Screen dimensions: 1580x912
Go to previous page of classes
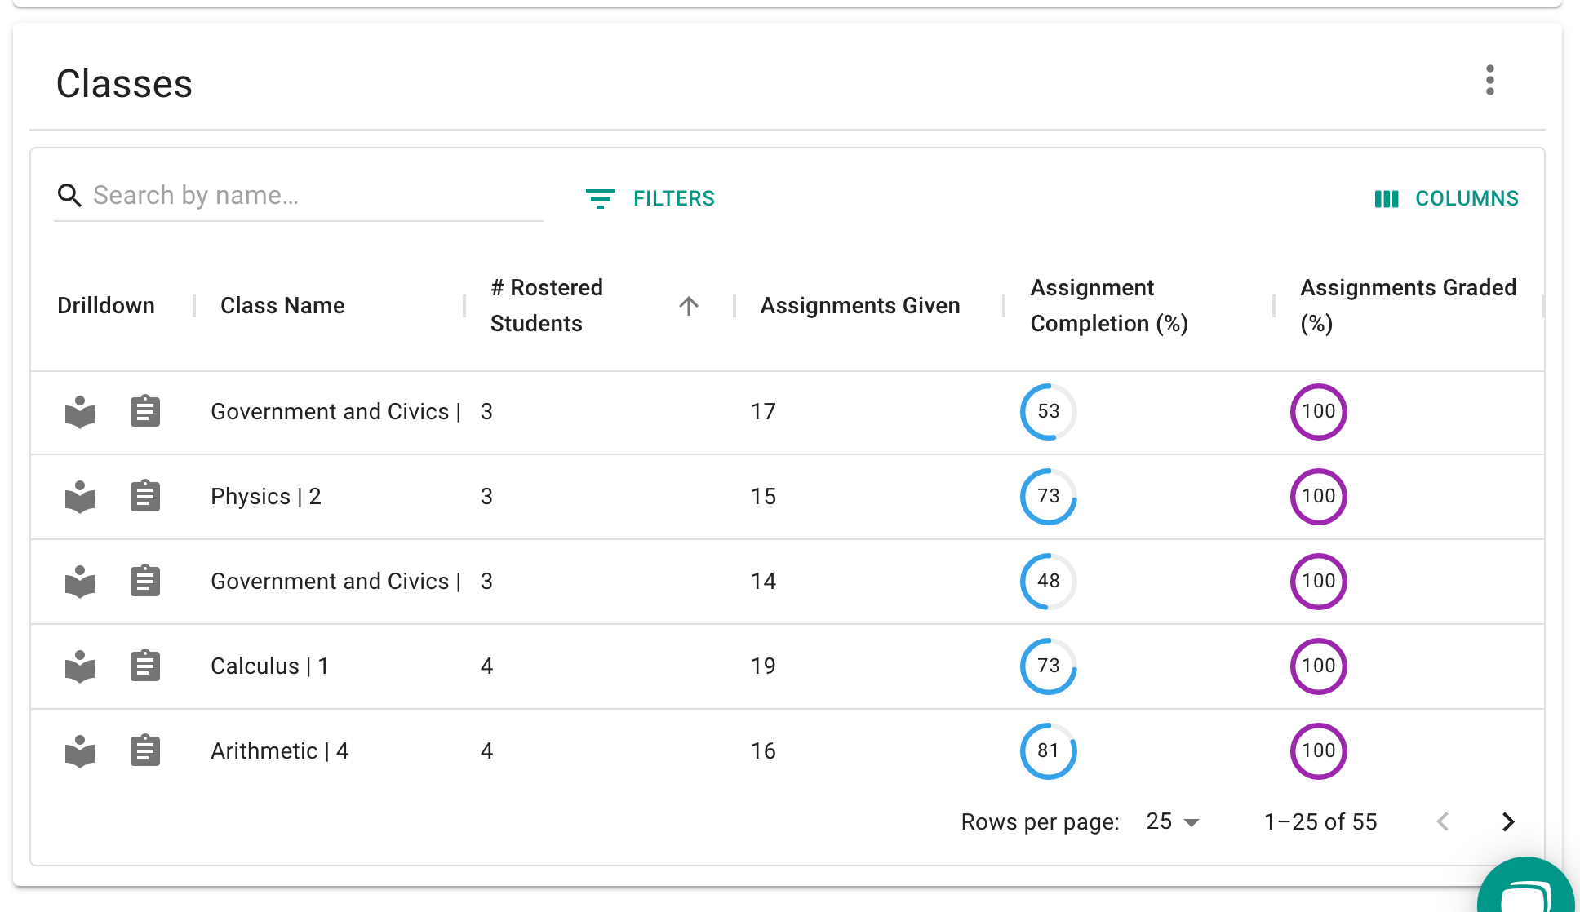click(1443, 821)
